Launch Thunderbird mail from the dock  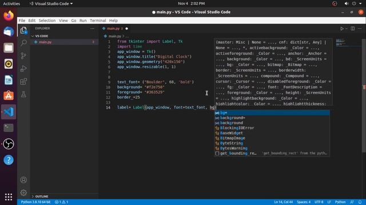(9, 32)
